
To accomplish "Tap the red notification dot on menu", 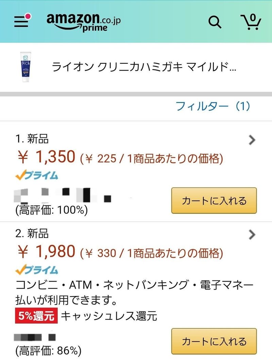I will tap(28, 17).
